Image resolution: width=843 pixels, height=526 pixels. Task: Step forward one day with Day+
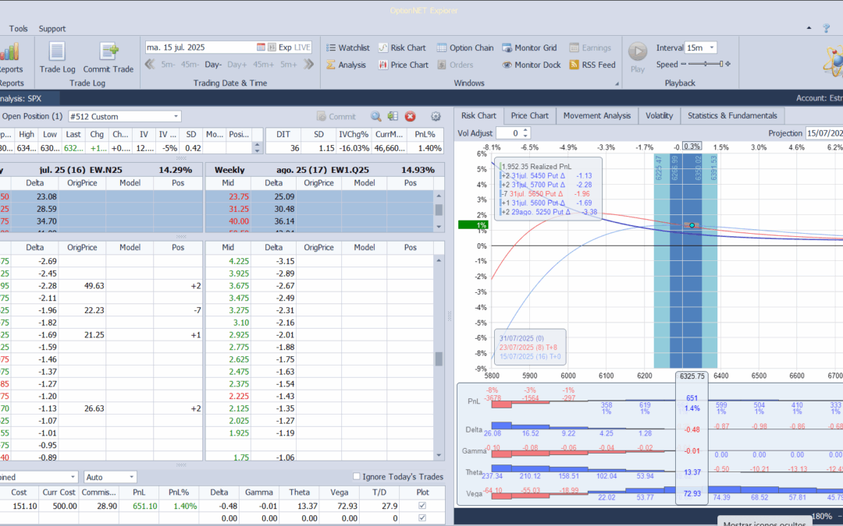[x=237, y=65]
